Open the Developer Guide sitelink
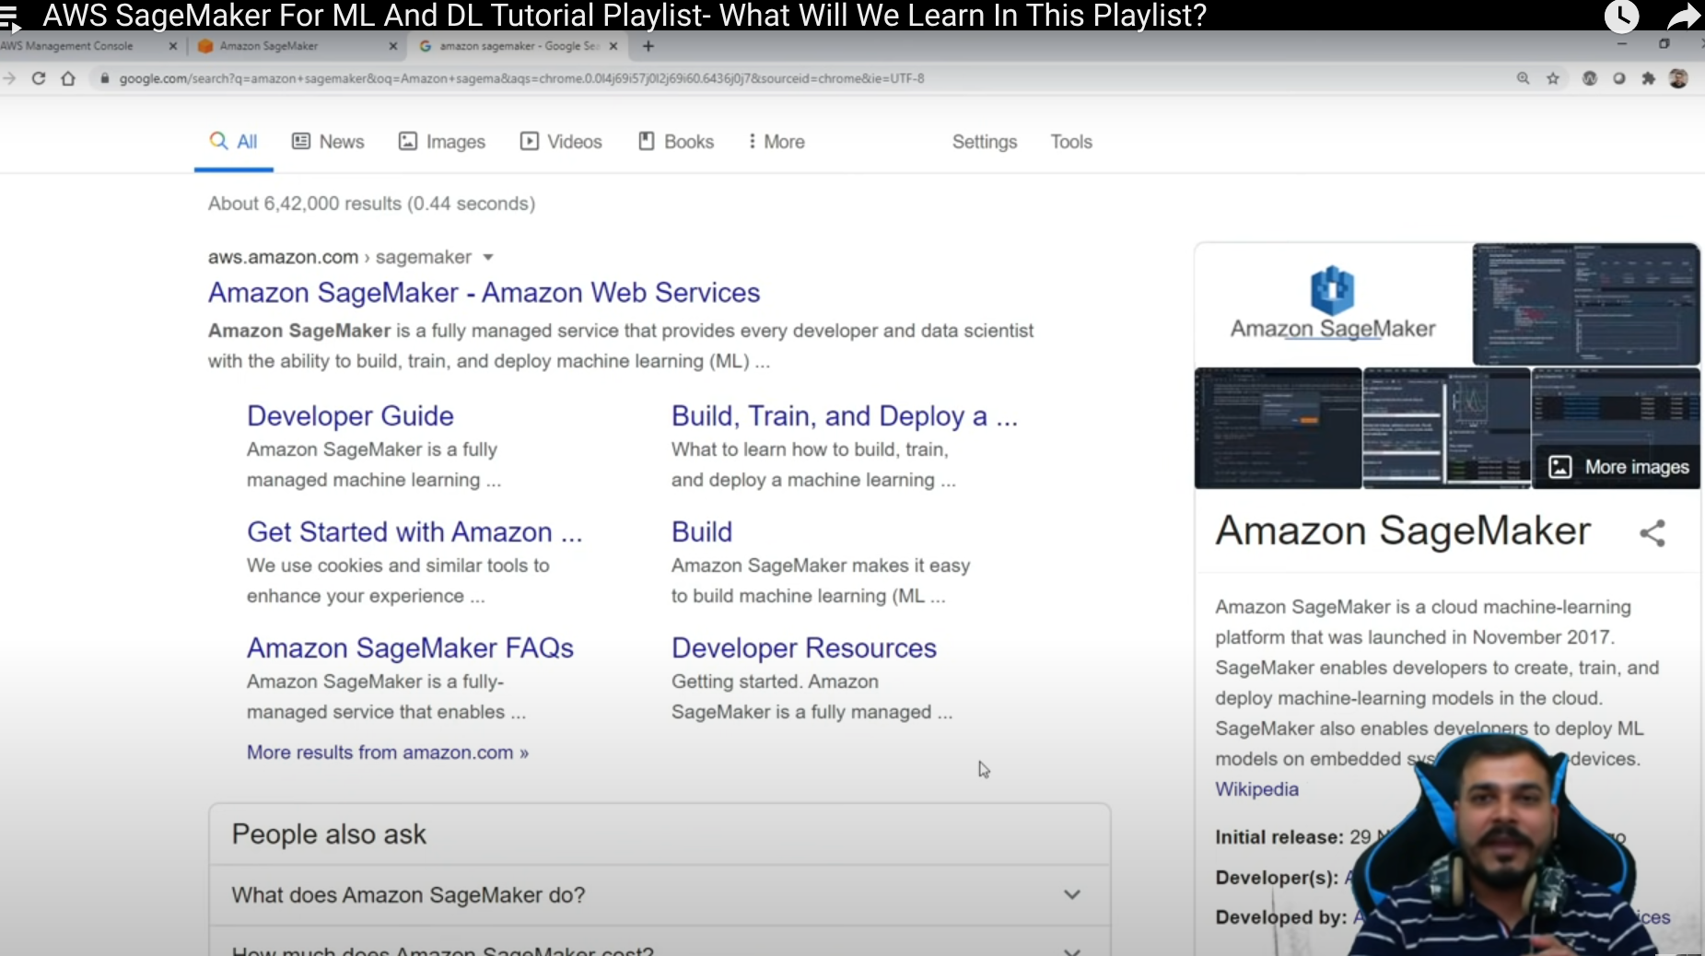The height and width of the screenshot is (956, 1705). point(350,416)
